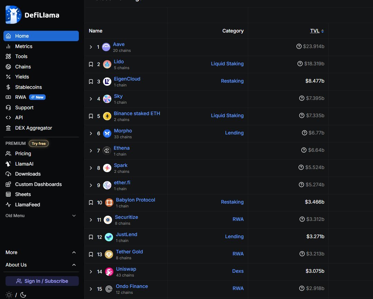Click the JustLend logo icon

tap(109, 237)
